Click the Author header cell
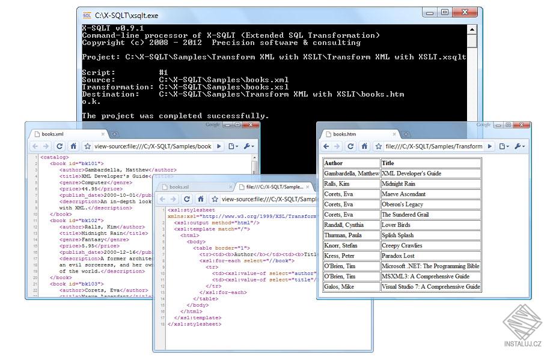Image resolution: width=553 pixels, height=360 pixels. click(352, 163)
